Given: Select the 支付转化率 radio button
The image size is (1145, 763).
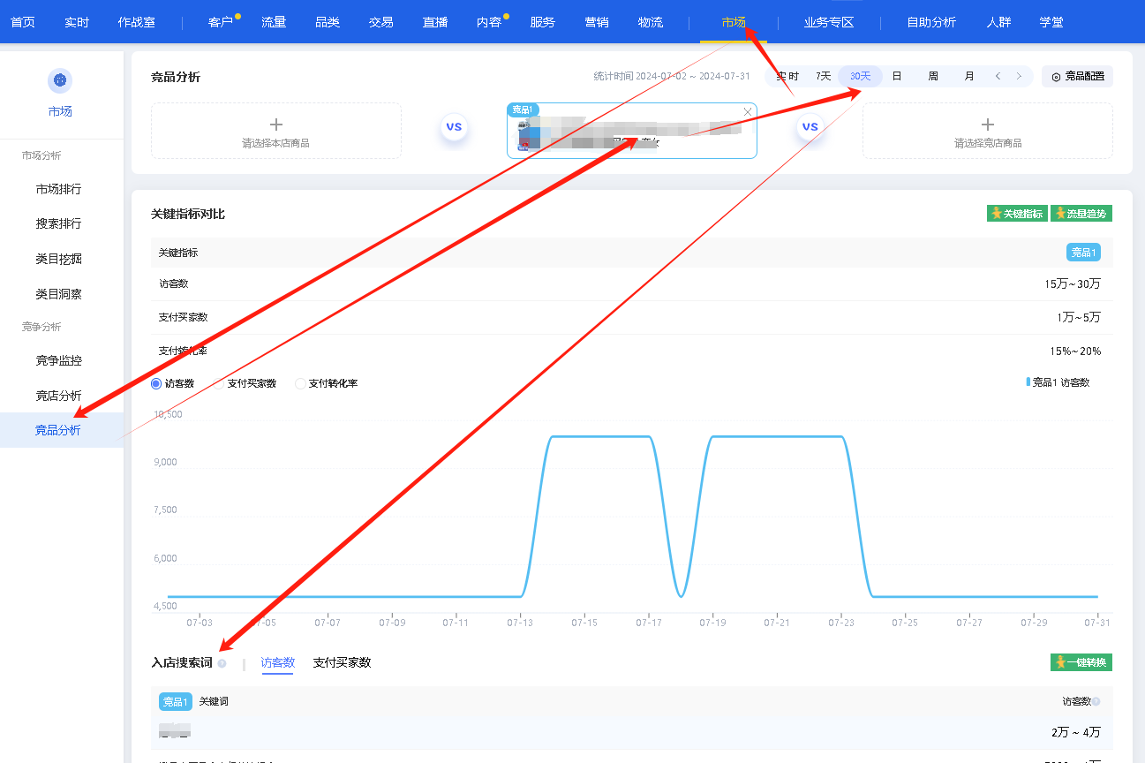Looking at the screenshot, I should coord(300,384).
